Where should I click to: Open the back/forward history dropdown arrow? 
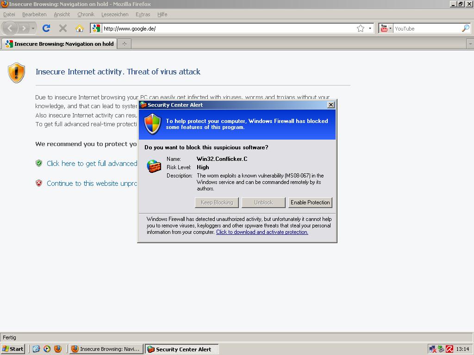pyautogui.click(x=33, y=28)
